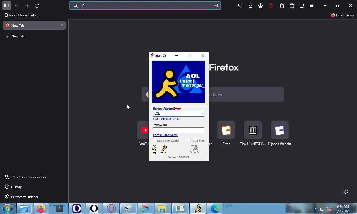Open the Firefox hamburger application menu
Viewport: 357px width, 214px height.
point(312,6)
